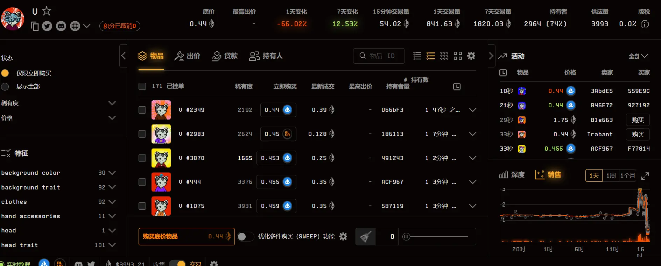Open the Twitter link icon in header
Viewport: 661px width, 266px height.
(x=47, y=26)
